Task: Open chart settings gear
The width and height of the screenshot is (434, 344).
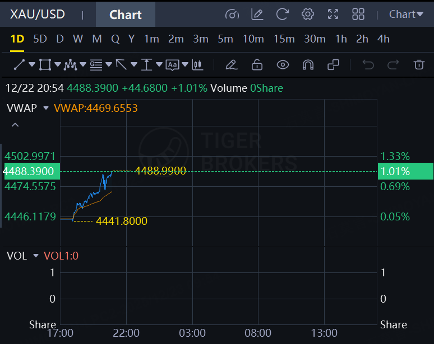Action: pos(307,15)
